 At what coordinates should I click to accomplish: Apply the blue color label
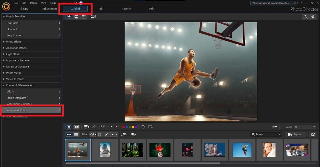126,127
